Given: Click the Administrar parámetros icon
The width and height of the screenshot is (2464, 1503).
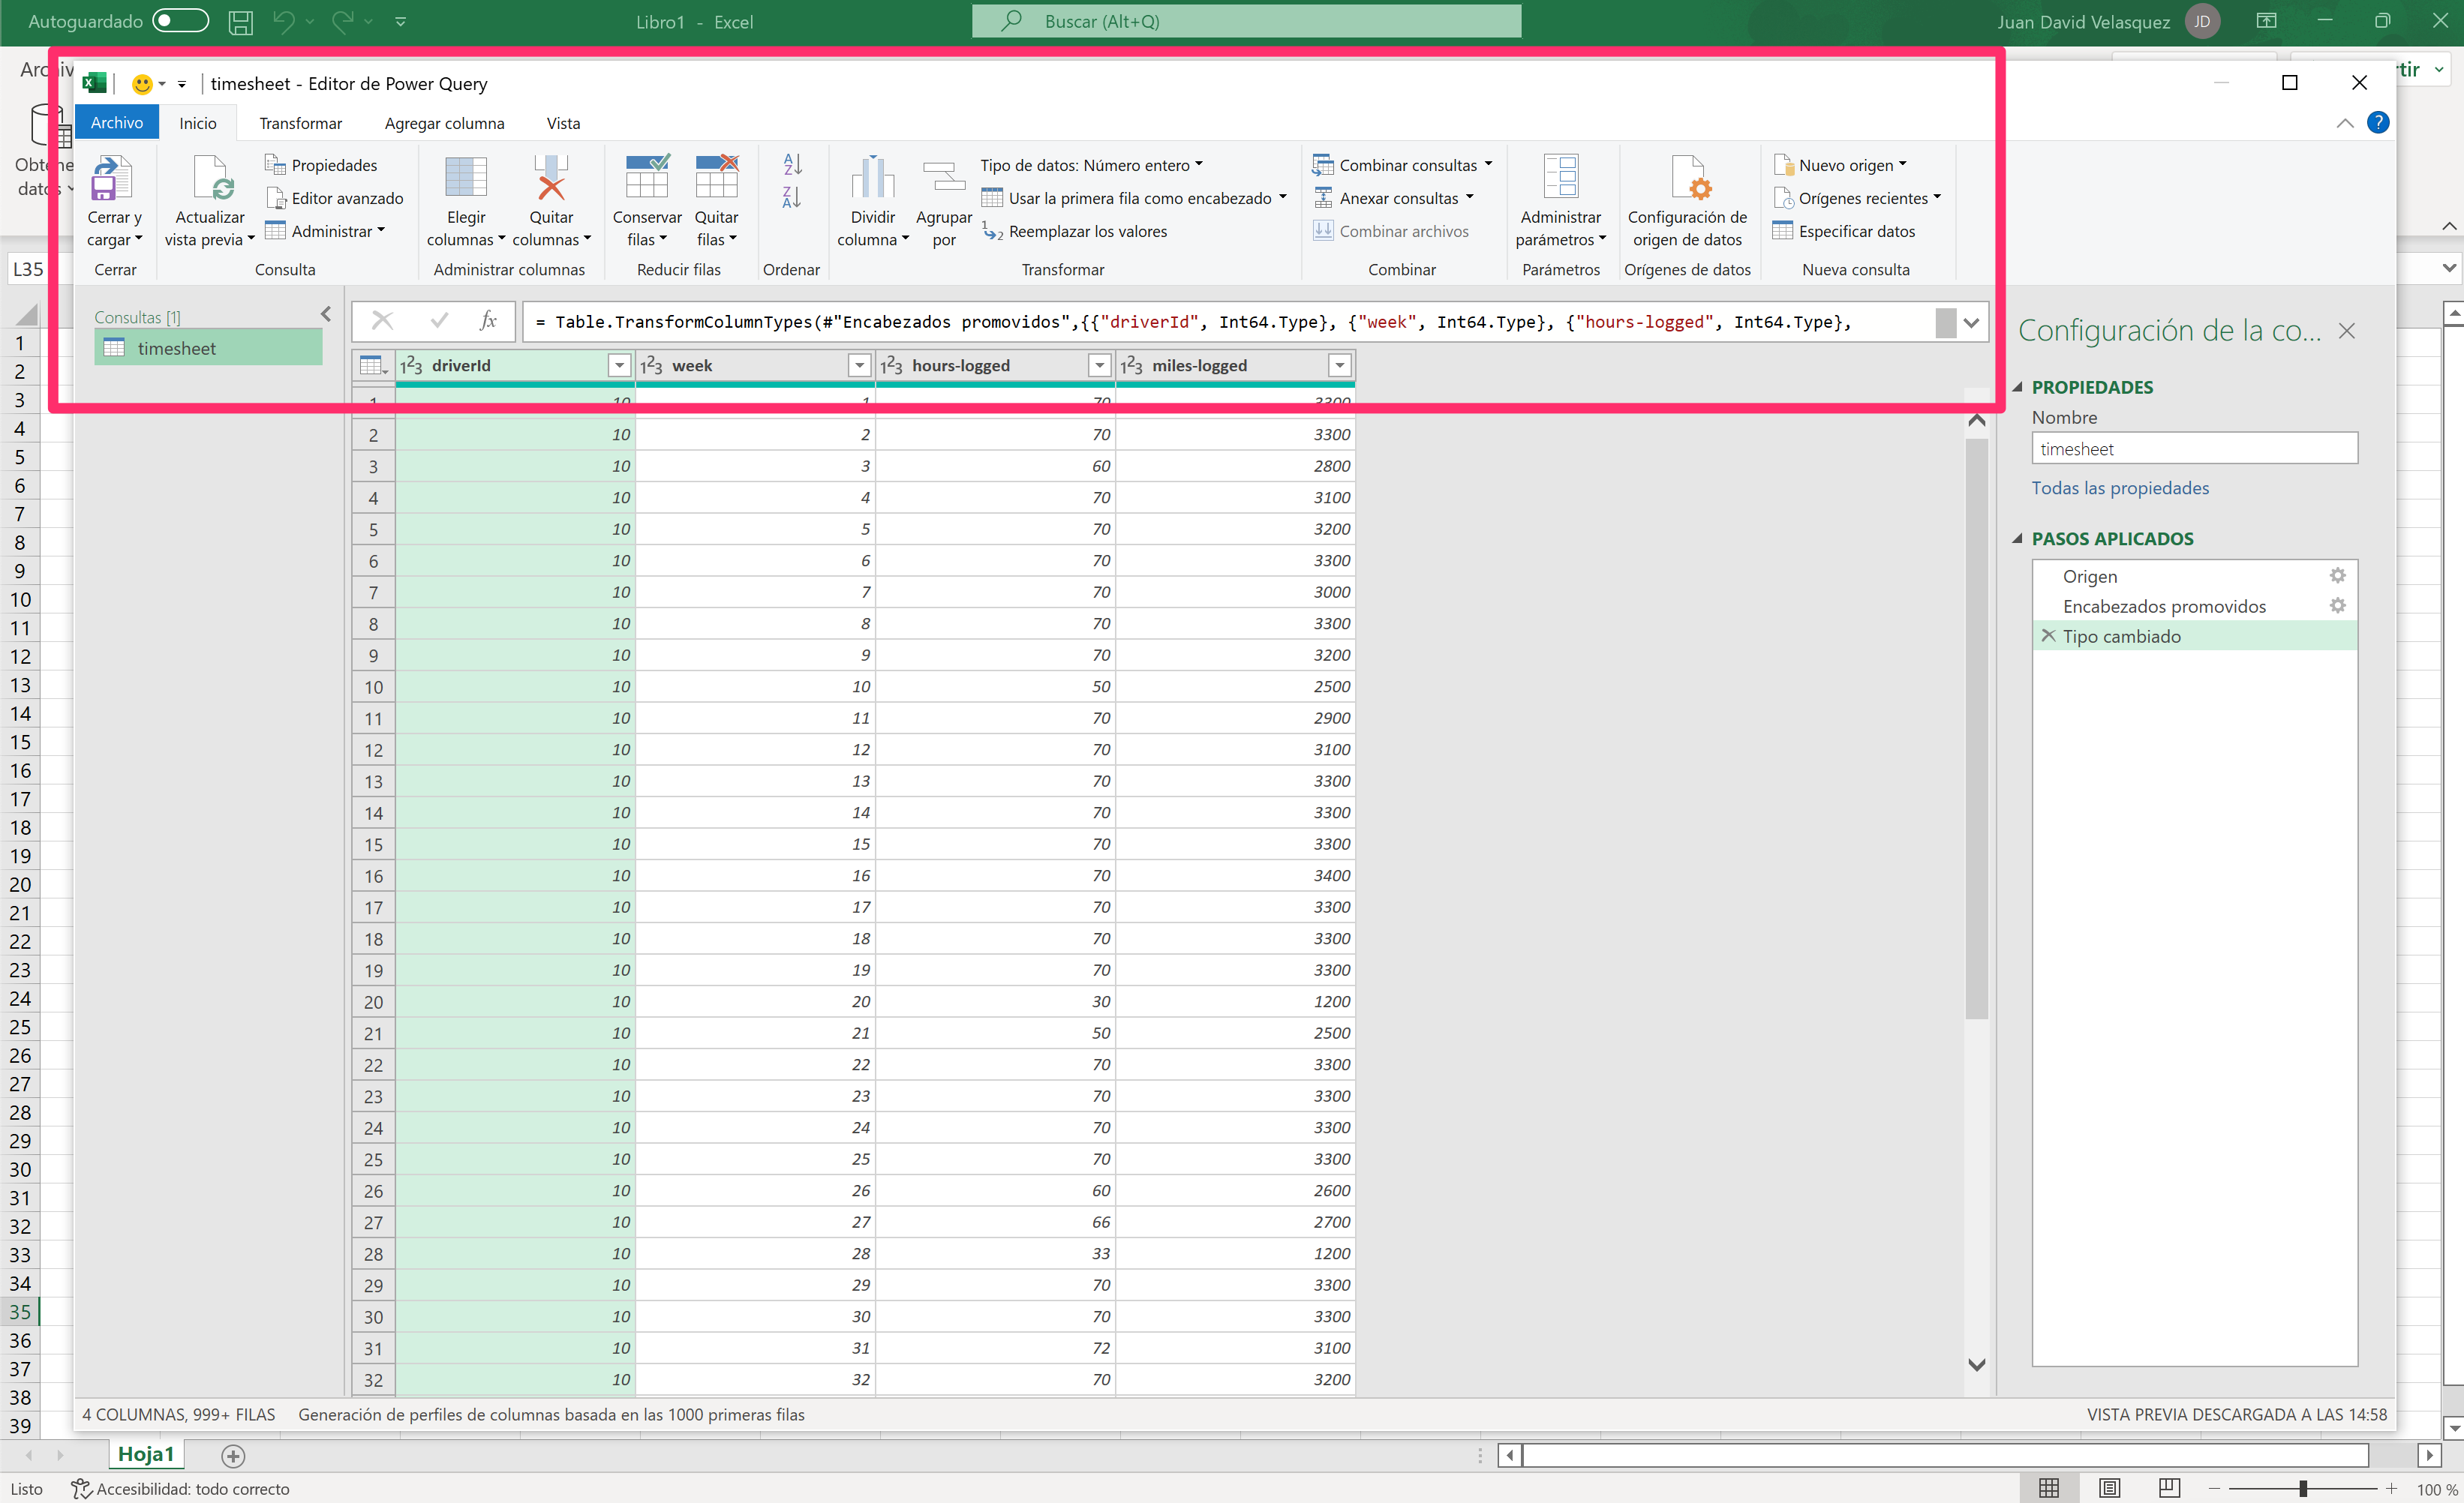Looking at the screenshot, I should (1560, 178).
